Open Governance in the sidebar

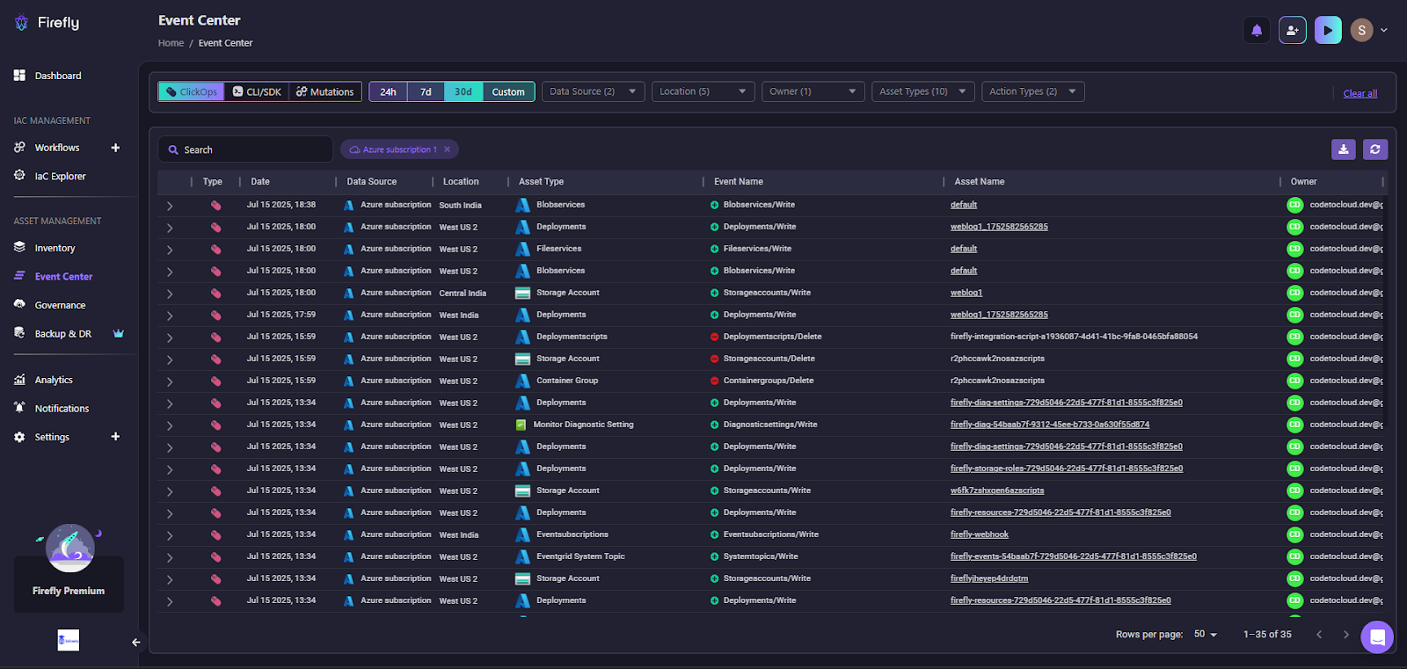(60, 305)
